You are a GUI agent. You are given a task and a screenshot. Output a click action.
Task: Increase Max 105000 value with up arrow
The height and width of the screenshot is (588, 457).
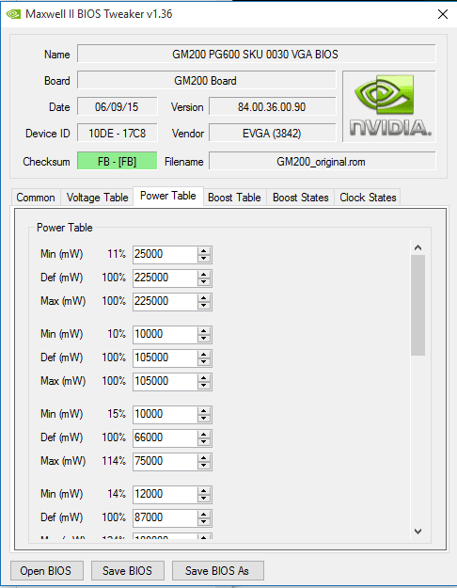(x=204, y=377)
